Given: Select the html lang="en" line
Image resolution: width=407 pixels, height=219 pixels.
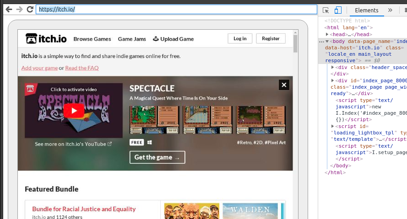Looking at the screenshot, I should tap(348, 27).
